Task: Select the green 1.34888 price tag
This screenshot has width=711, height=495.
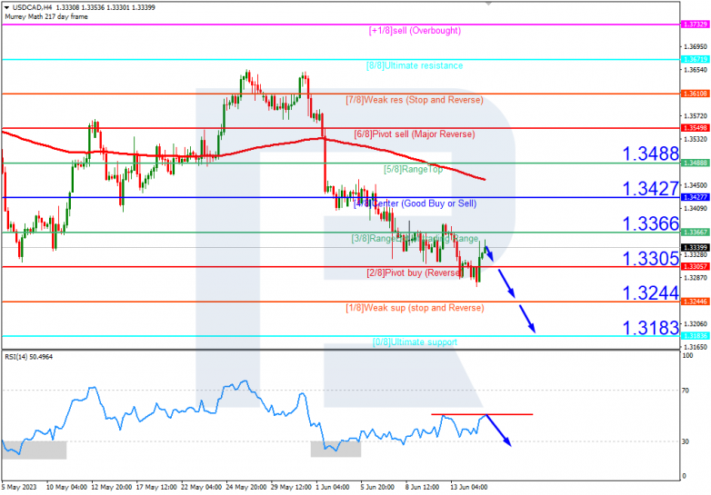Action: pos(696,163)
